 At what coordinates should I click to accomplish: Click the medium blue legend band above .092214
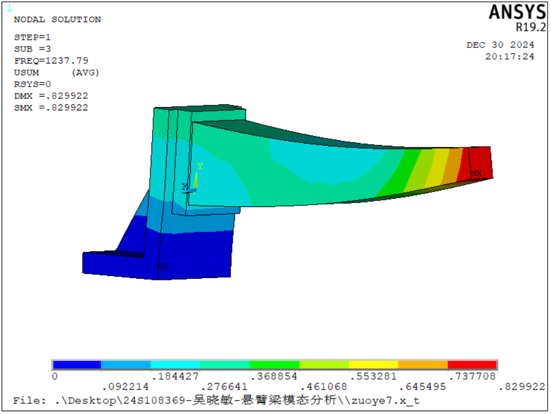pos(126,365)
